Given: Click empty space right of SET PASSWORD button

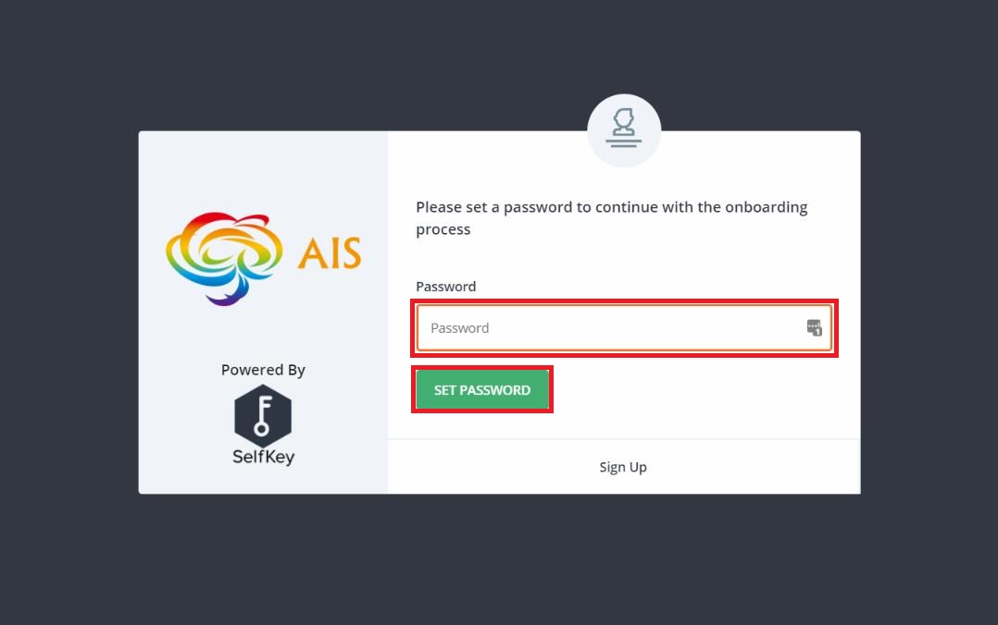Looking at the screenshot, I should click(x=693, y=390).
